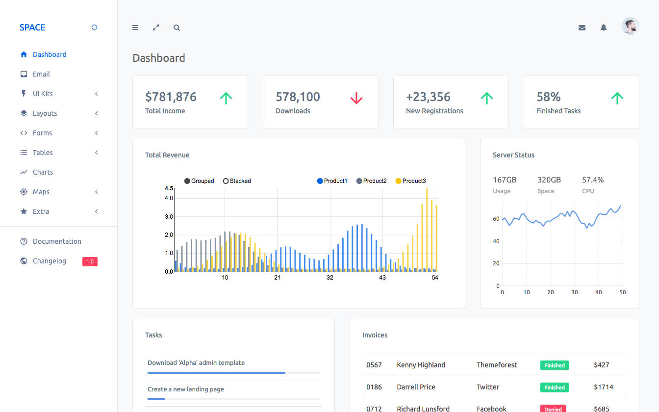Click the Finished badge for Kenny Highland
The height and width of the screenshot is (412, 659).
[554, 365]
